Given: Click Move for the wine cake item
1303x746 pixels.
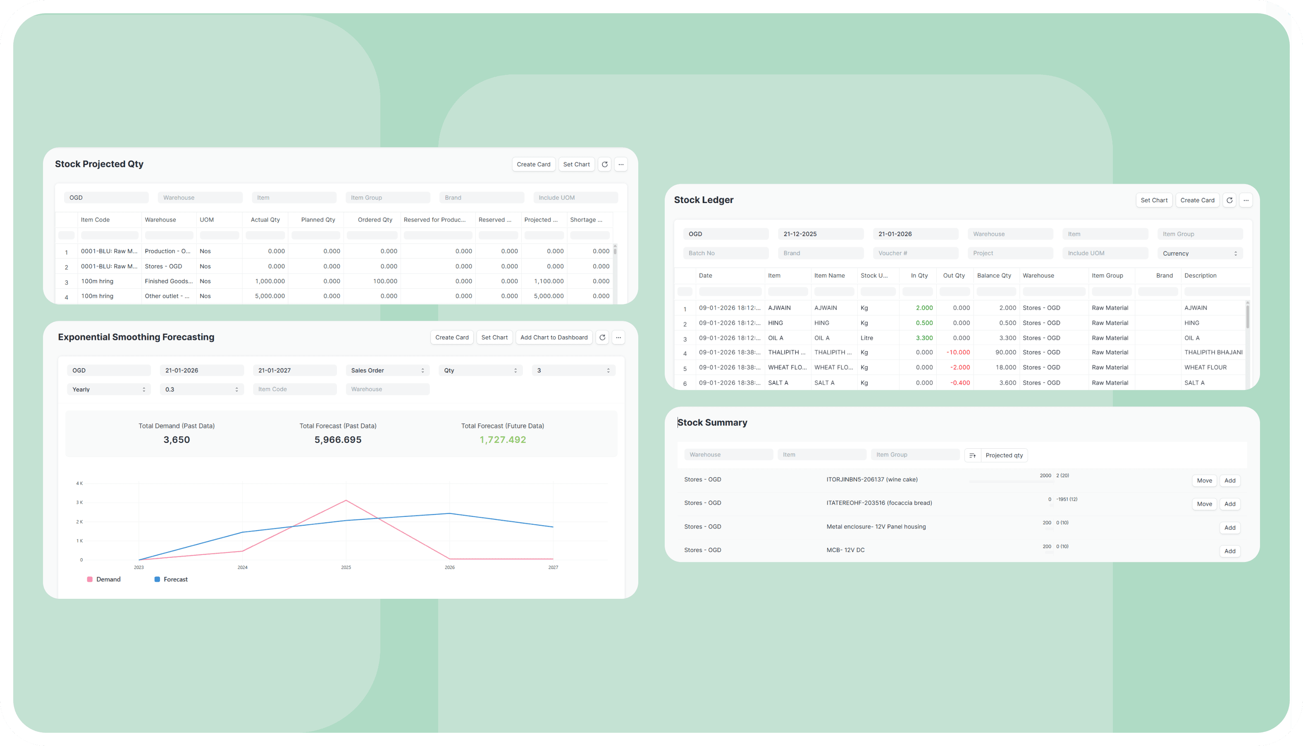Looking at the screenshot, I should click(x=1204, y=480).
